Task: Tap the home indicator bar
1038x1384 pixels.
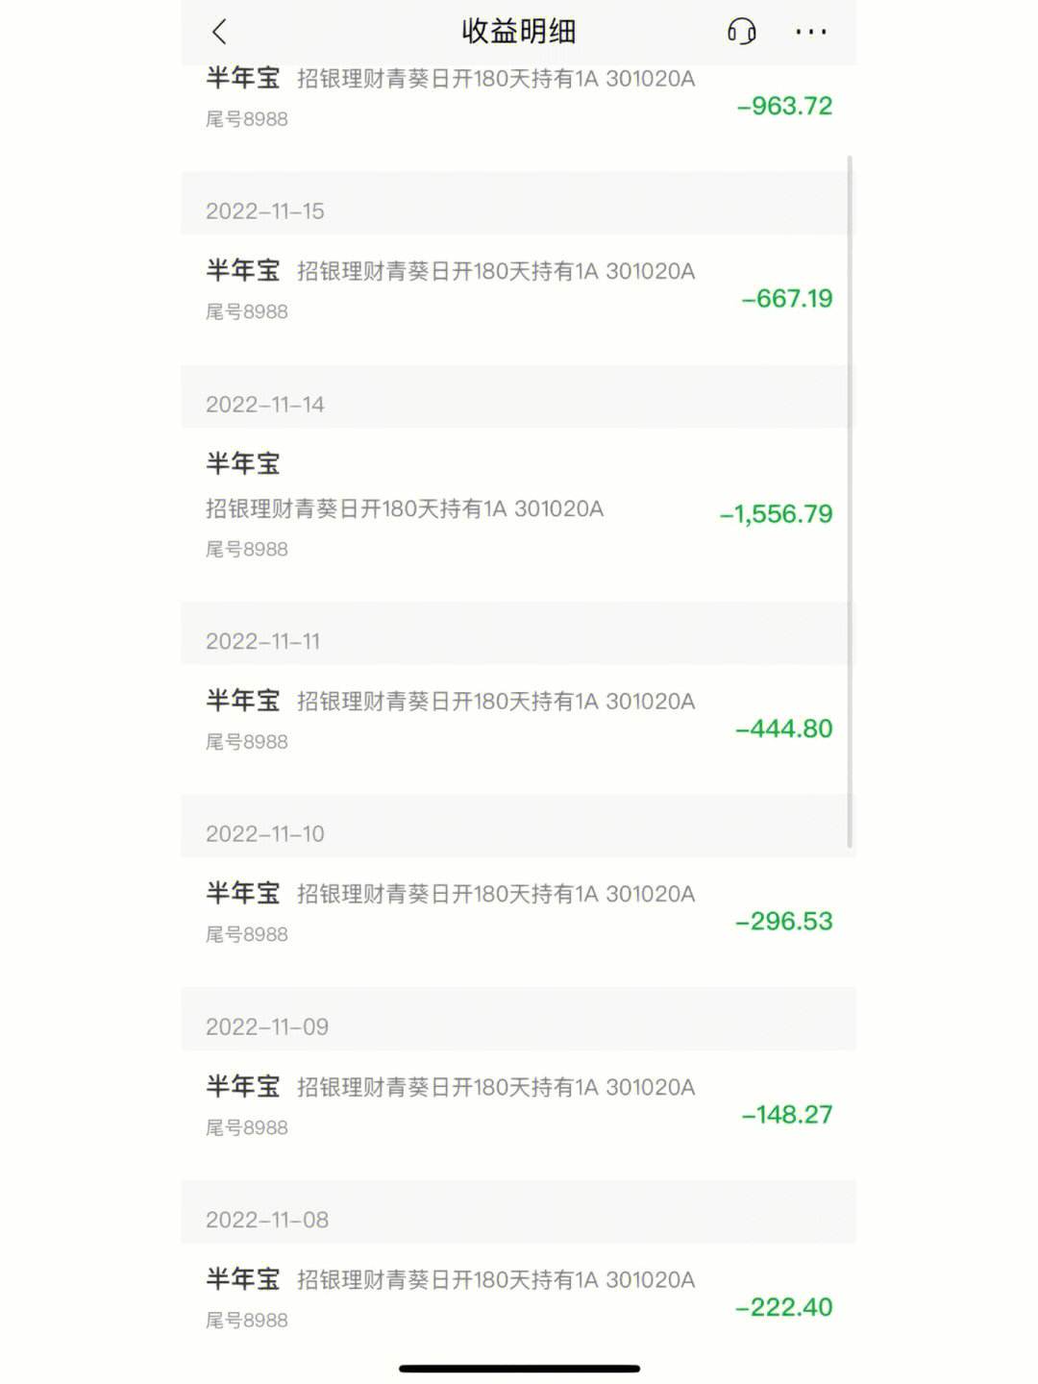Action: [x=519, y=1369]
